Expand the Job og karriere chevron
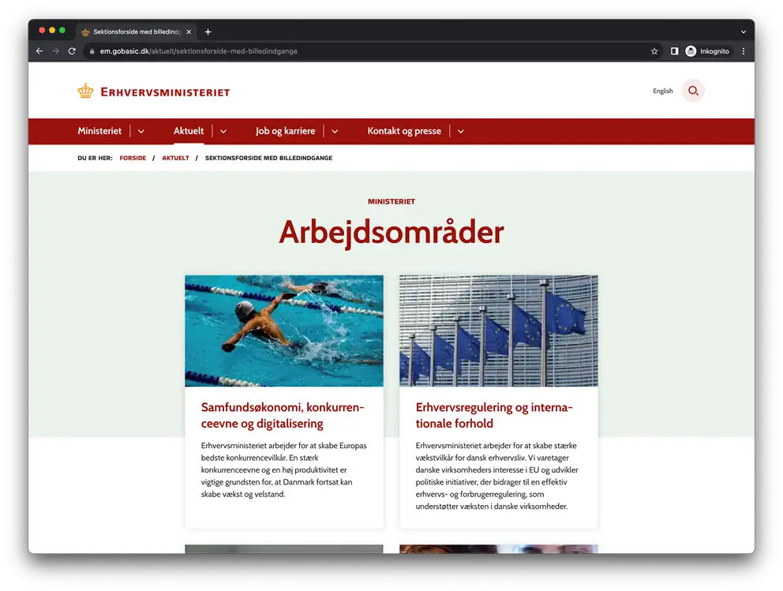Screen dimensions: 783x591 coord(335,131)
